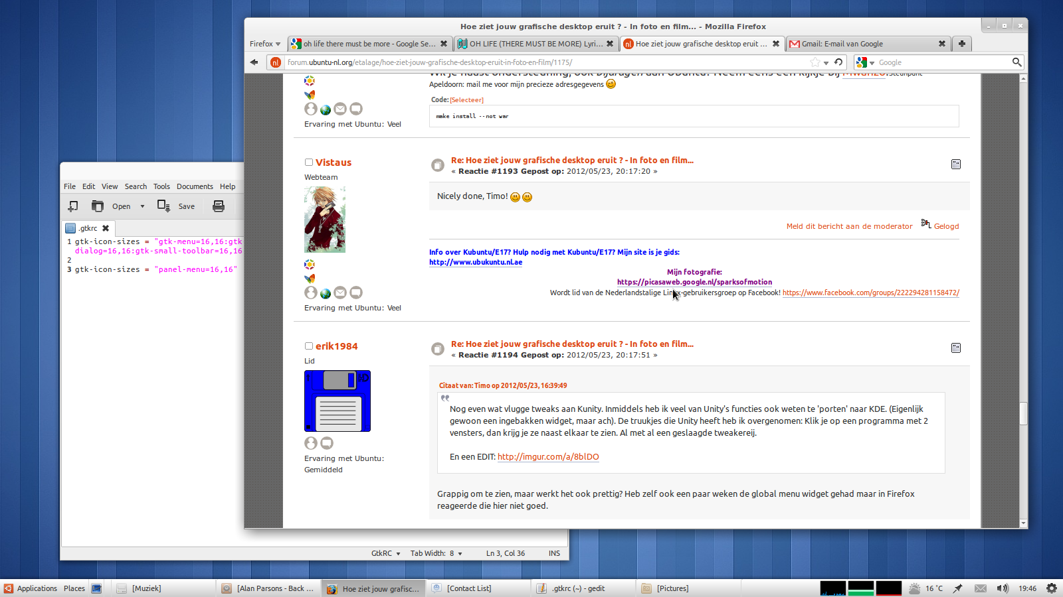Switch to the [Contact List] taskbar window
This screenshot has height=597, width=1063.
coord(479,588)
